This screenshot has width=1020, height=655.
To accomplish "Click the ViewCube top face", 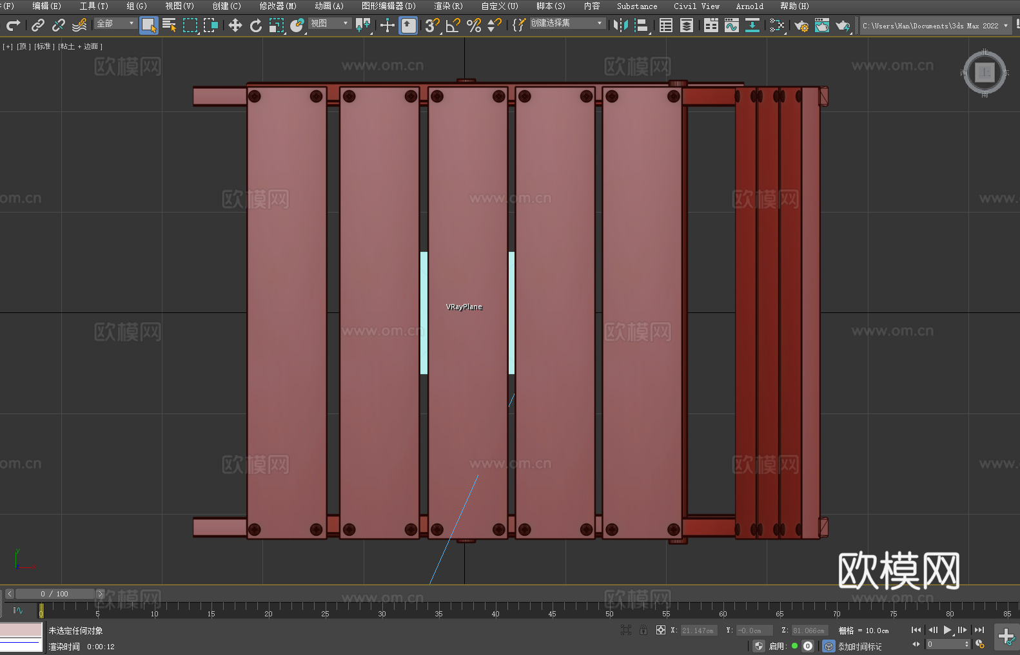I will tap(985, 72).
